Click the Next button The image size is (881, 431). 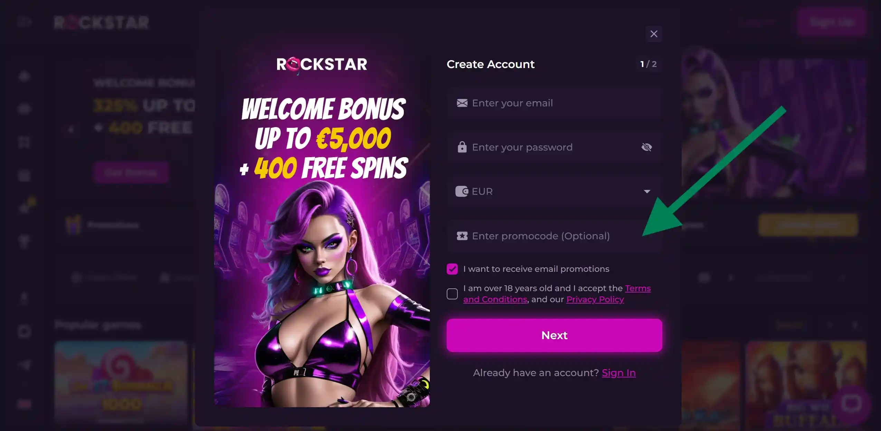point(554,335)
